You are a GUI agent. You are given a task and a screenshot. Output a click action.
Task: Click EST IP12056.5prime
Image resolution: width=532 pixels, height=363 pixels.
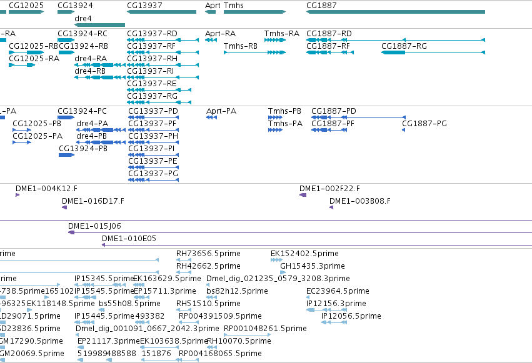coord(334,322)
